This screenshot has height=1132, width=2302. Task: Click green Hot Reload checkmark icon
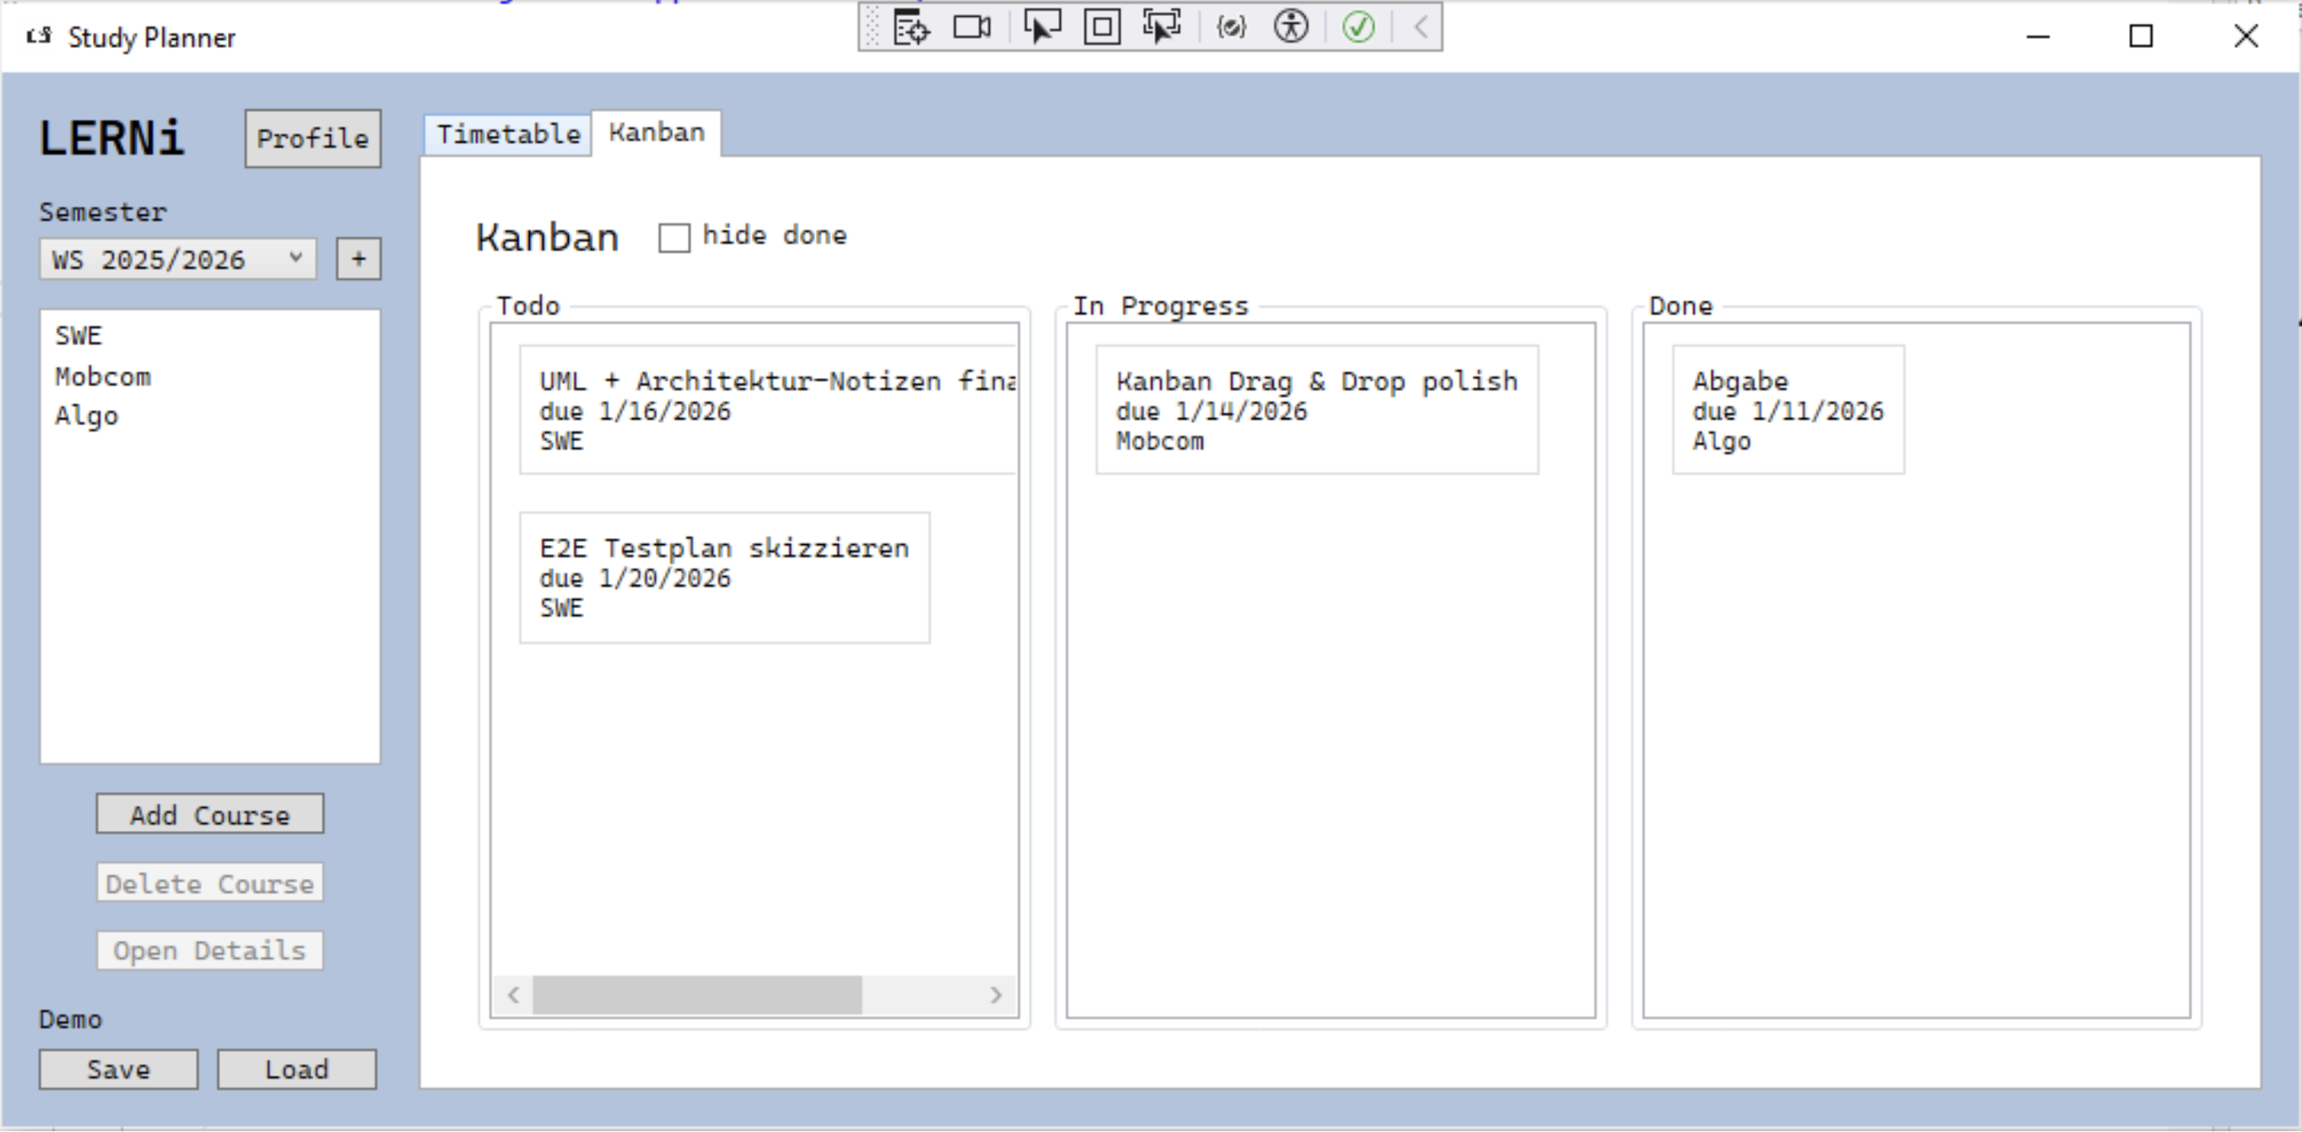pos(1359,28)
